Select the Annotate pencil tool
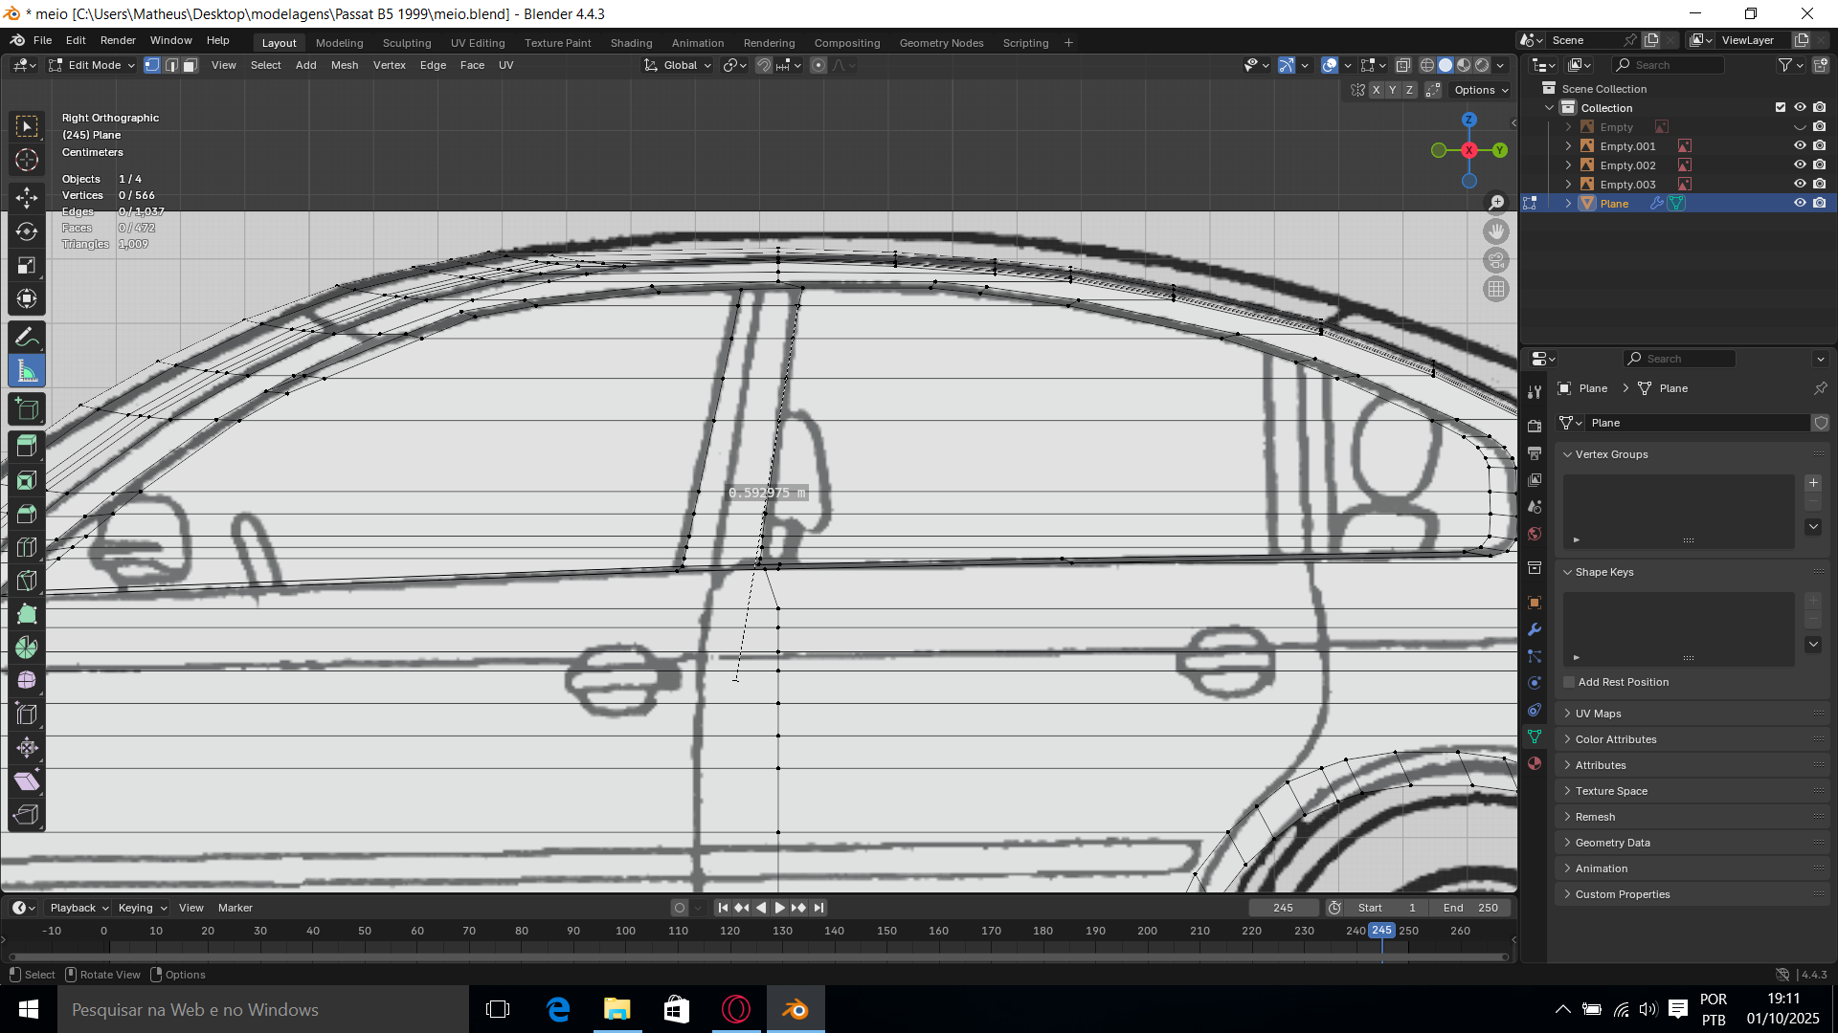Image resolution: width=1838 pixels, height=1033 pixels. click(x=27, y=337)
